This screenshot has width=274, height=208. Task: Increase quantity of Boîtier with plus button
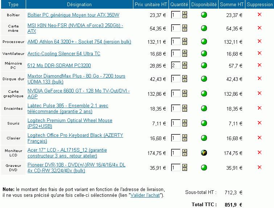184,13
